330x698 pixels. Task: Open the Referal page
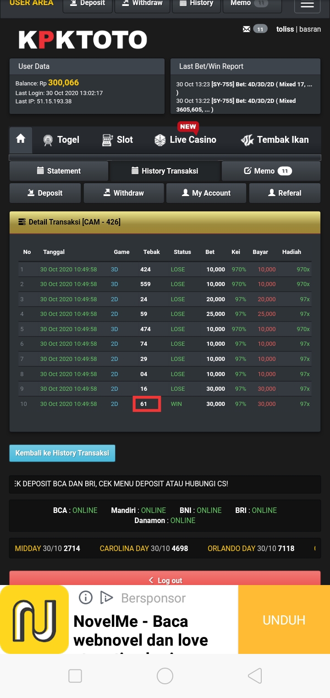[285, 193]
